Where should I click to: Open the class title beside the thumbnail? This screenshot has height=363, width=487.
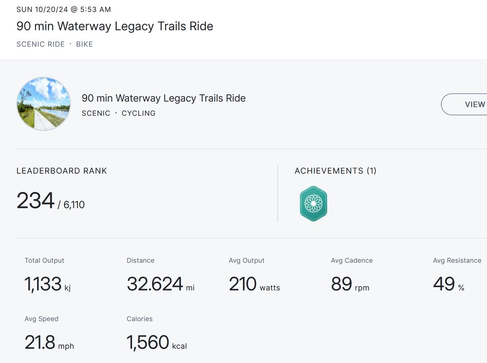(164, 98)
